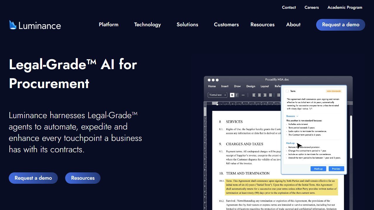Open the Careers link

pyautogui.click(x=312, y=8)
